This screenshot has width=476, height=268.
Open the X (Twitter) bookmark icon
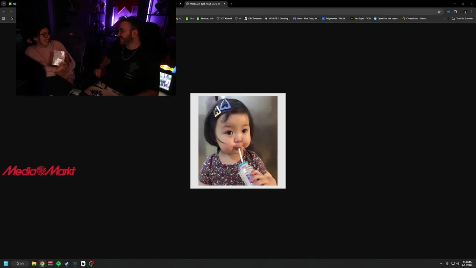12,19
